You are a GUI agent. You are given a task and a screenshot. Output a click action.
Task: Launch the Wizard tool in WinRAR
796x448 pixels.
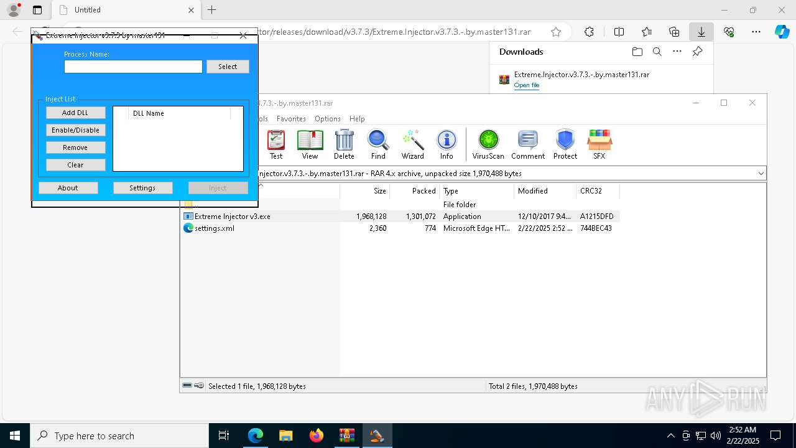412,144
